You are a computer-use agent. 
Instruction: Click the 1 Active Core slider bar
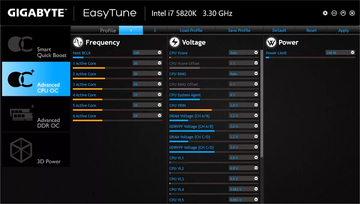click(x=118, y=68)
